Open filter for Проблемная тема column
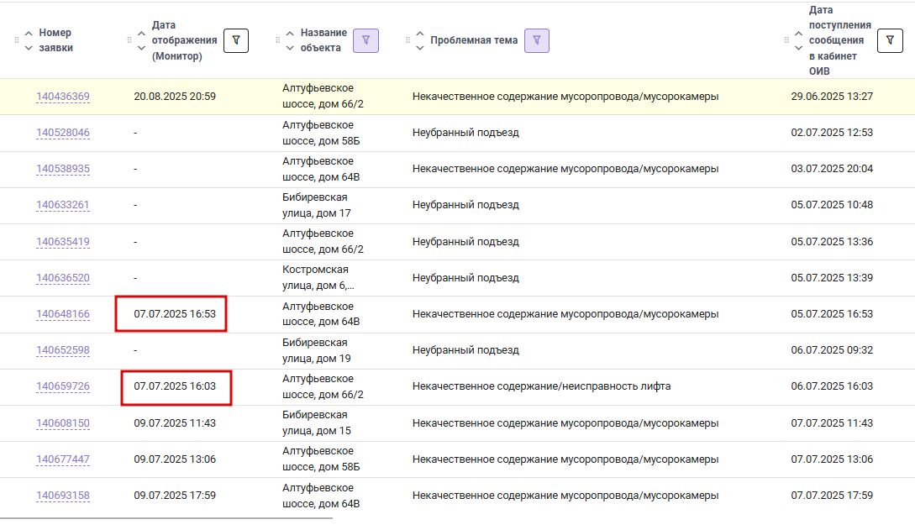The height and width of the screenshot is (530, 915). tap(537, 41)
